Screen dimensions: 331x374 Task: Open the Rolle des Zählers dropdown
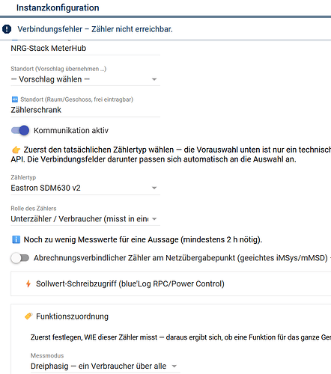coord(85,219)
